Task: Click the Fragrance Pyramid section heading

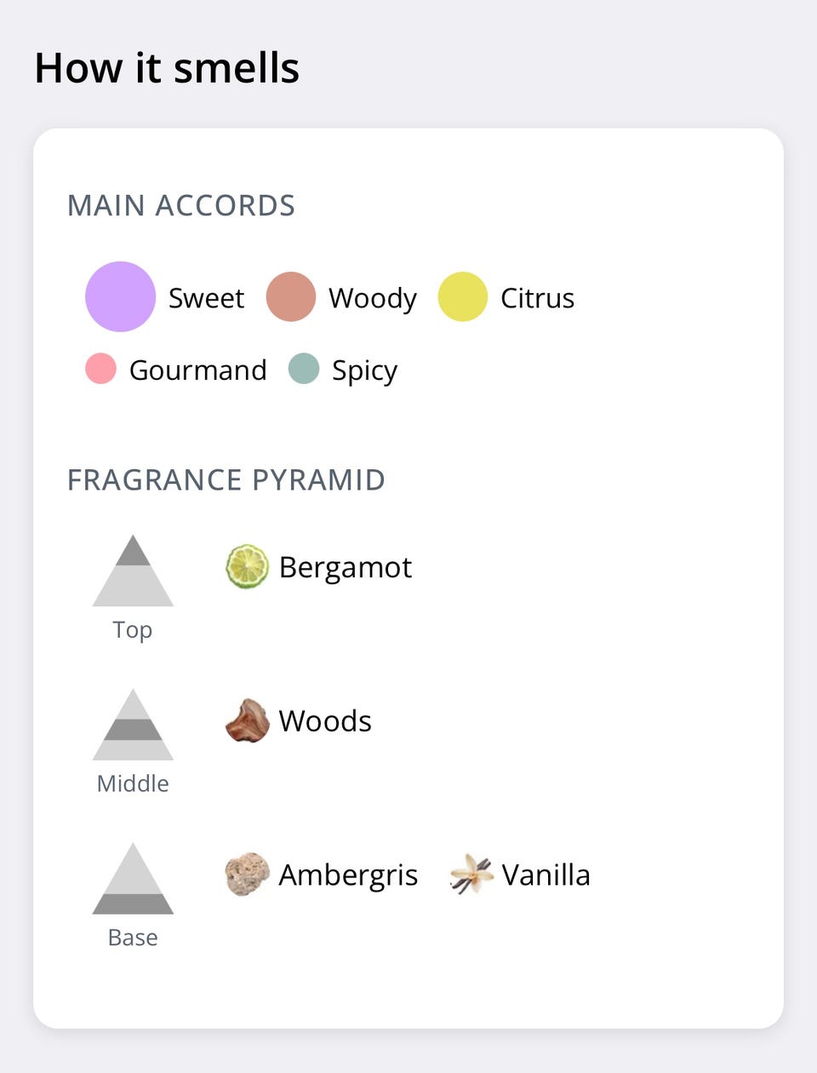Action: click(x=226, y=480)
